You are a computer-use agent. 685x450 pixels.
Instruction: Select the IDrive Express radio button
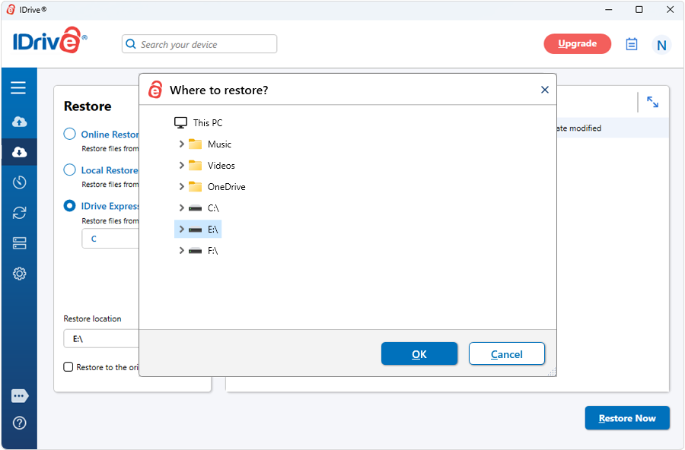pyautogui.click(x=69, y=205)
